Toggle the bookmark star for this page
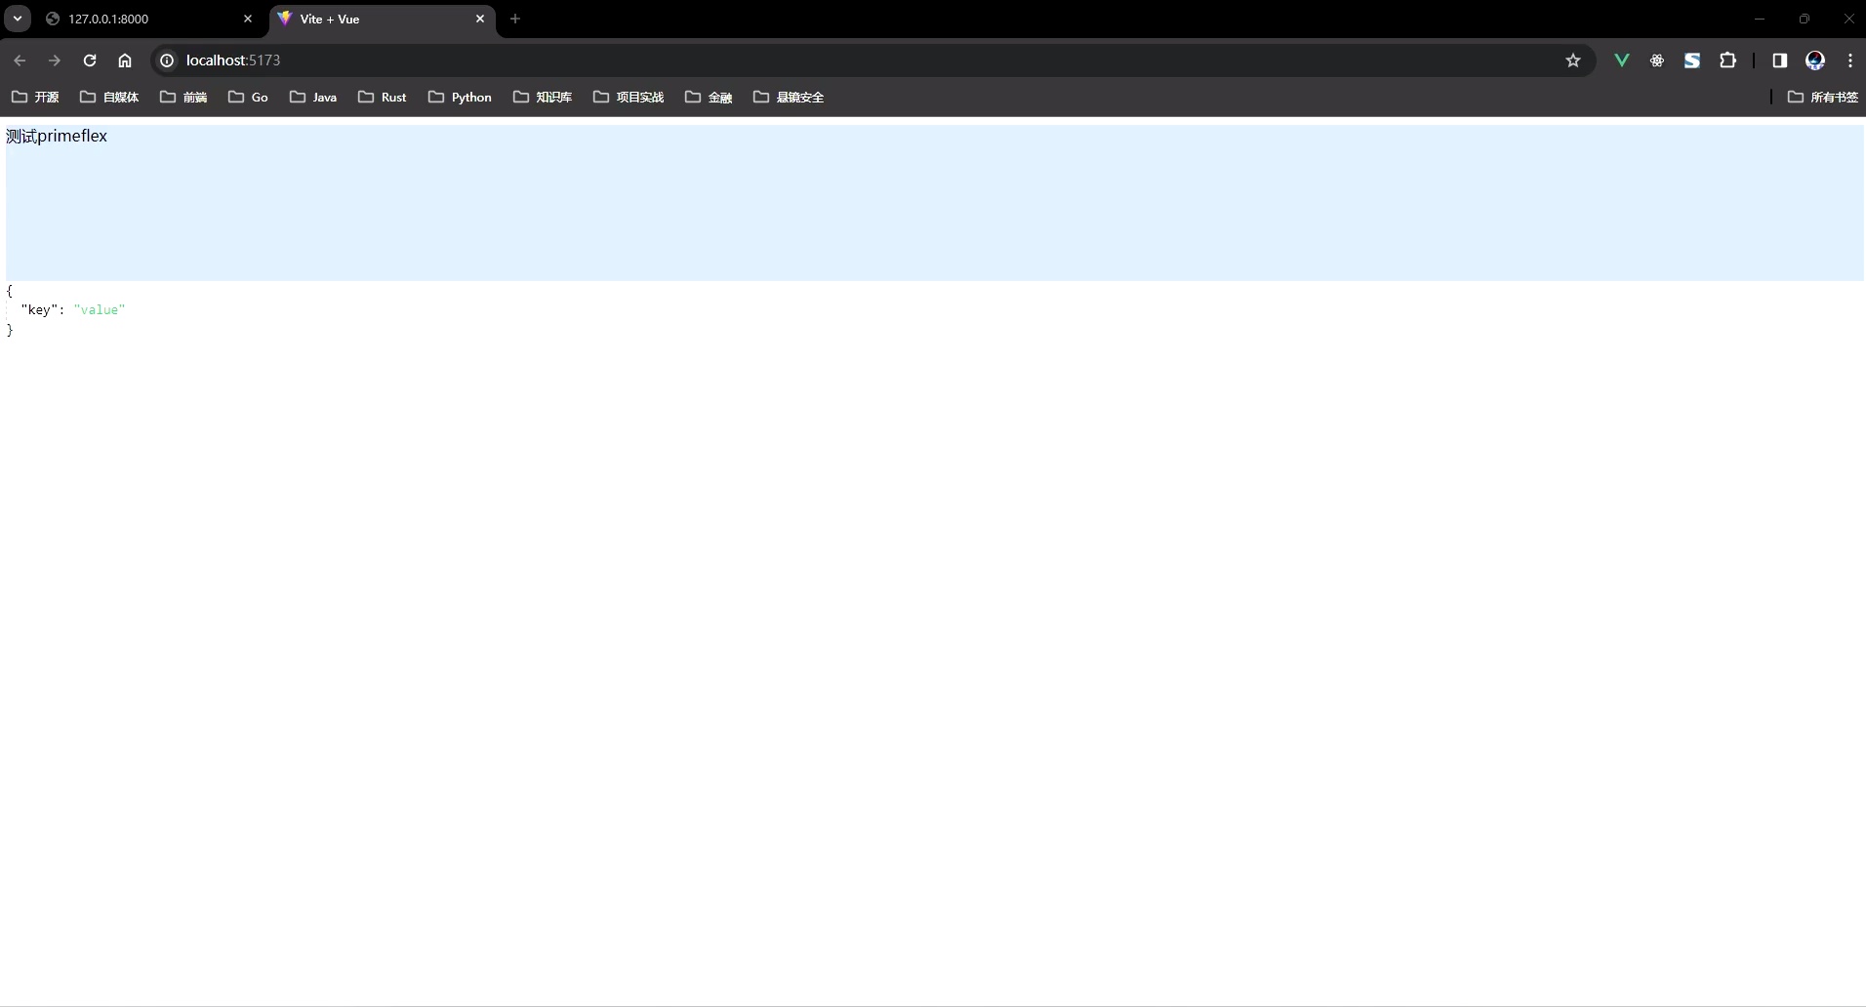The height and width of the screenshot is (1007, 1866). 1573,60
